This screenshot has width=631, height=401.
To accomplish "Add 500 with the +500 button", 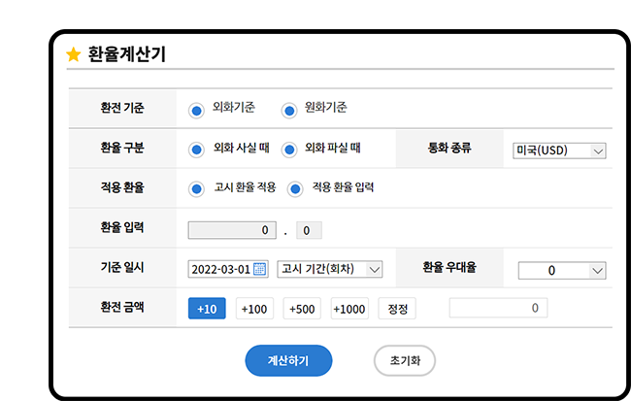I will (x=302, y=309).
